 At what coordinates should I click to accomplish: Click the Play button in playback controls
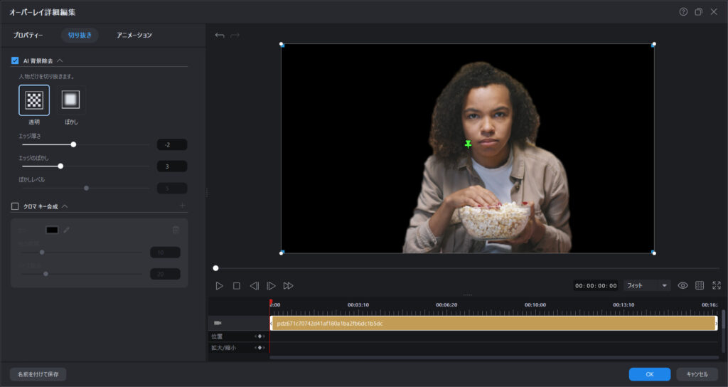[x=219, y=285]
